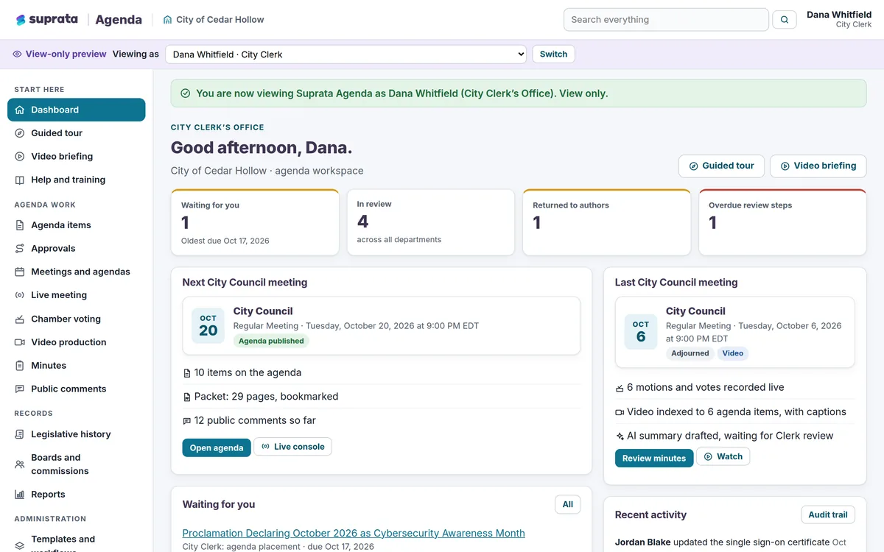Open the Returned to authors card

coord(607,222)
